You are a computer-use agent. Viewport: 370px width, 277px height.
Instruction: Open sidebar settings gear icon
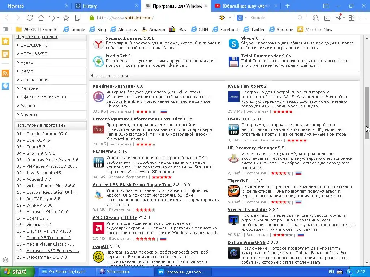tap(5, 260)
